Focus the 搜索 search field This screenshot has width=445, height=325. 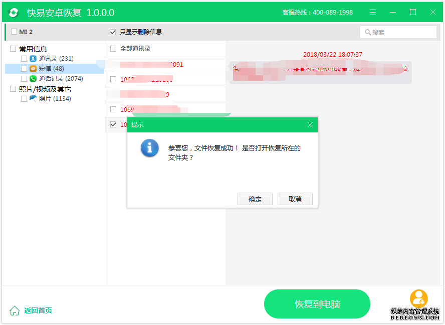click(398, 32)
